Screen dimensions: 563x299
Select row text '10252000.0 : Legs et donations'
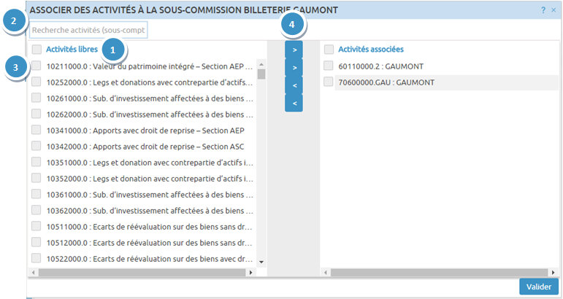coord(150,82)
